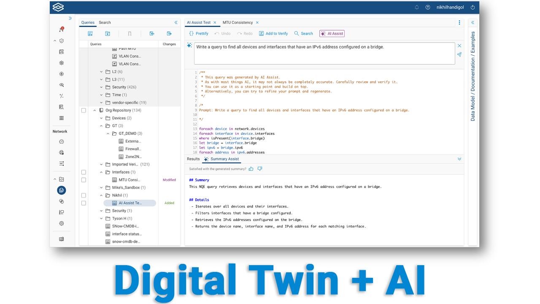The image size is (540, 304).
Task: Click into the AI prompt text field
Action: 324,53
